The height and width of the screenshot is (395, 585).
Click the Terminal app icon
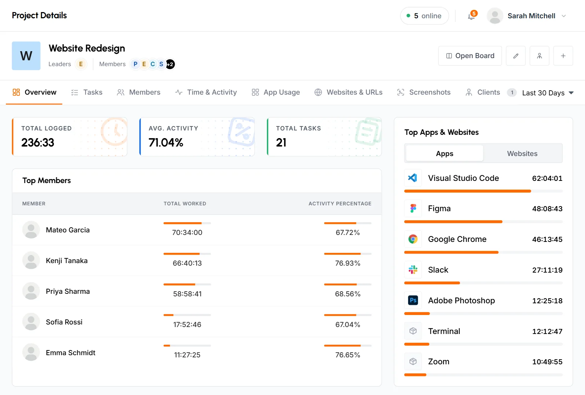[x=413, y=331]
